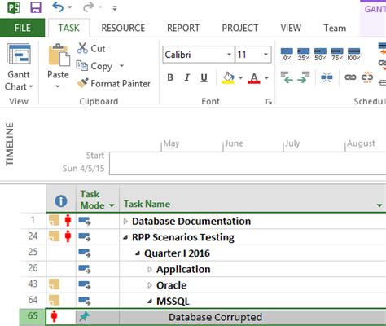Collapse the MSSQL summary task
This screenshot has width=386, height=326.
(x=150, y=301)
